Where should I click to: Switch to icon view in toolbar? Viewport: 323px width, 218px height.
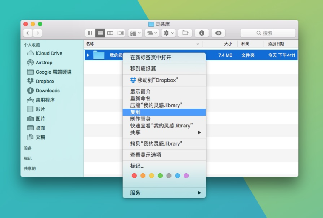pyautogui.click(x=90, y=33)
